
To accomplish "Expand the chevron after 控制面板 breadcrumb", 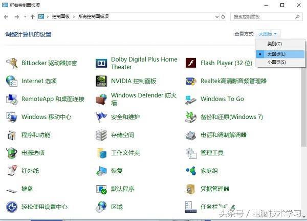I will [x=74, y=17].
